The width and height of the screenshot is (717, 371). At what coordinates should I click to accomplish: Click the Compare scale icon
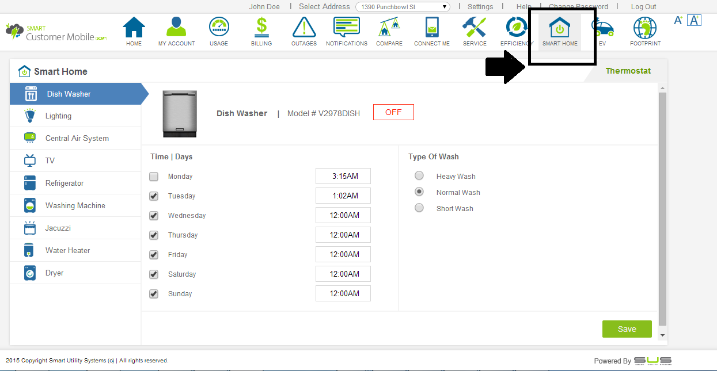[x=389, y=28]
